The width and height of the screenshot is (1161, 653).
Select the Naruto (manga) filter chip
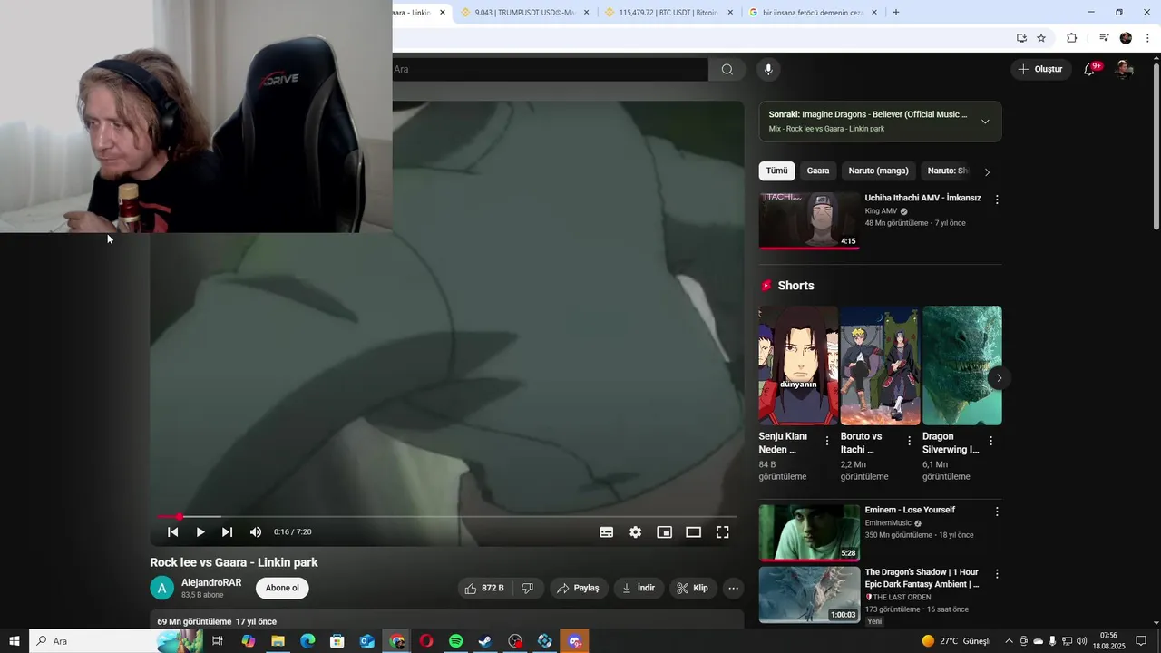pos(878,171)
